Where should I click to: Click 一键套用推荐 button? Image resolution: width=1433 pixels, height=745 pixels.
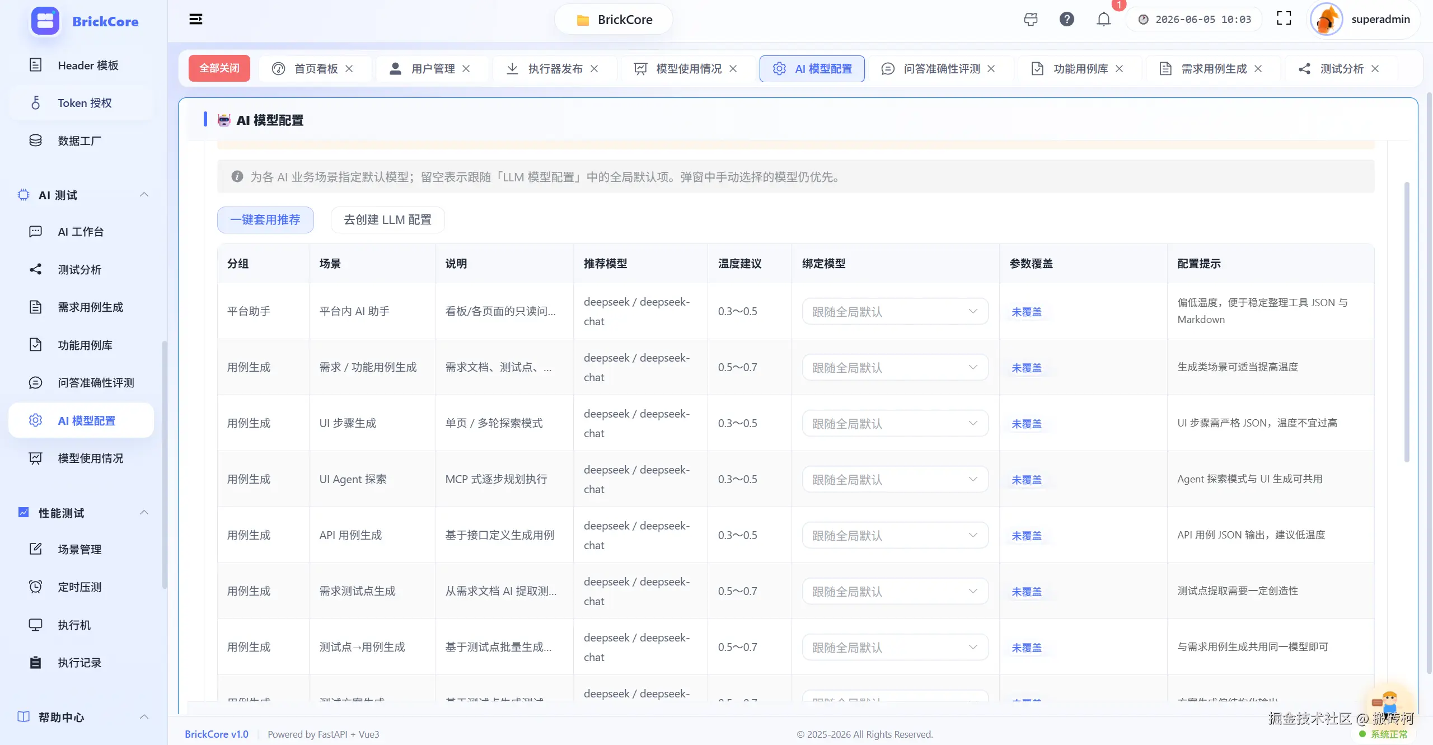click(x=265, y=219)
